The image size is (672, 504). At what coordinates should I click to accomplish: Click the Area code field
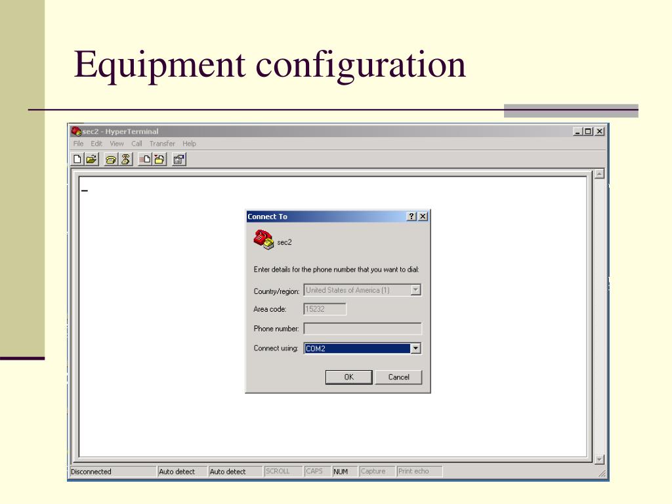(325, 309)
